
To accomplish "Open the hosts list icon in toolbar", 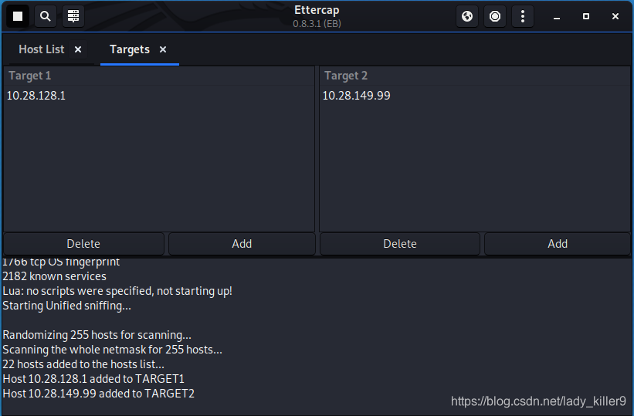I will pos(73,16).
